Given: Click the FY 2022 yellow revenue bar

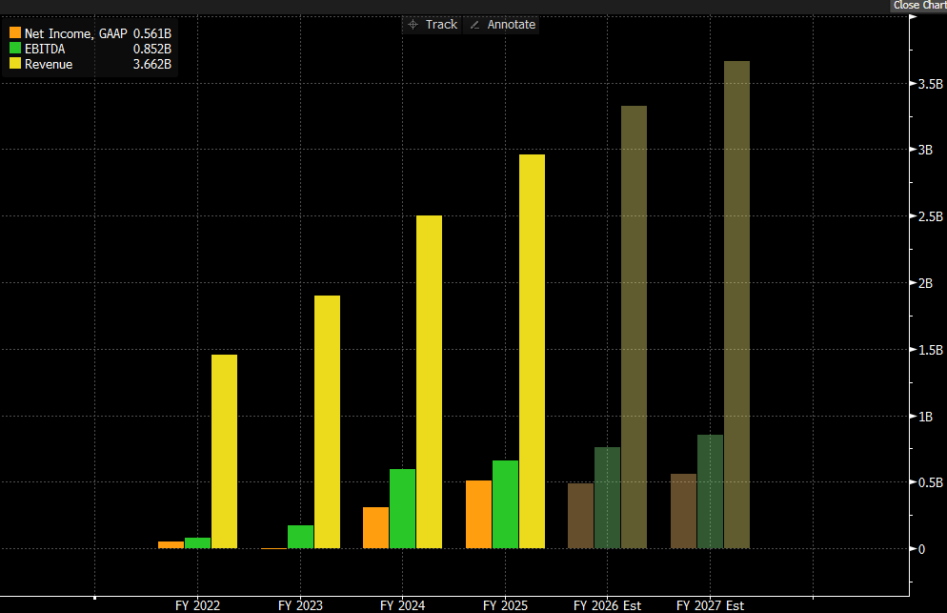Looking at the screenshot, I should (x=224, y=451).
